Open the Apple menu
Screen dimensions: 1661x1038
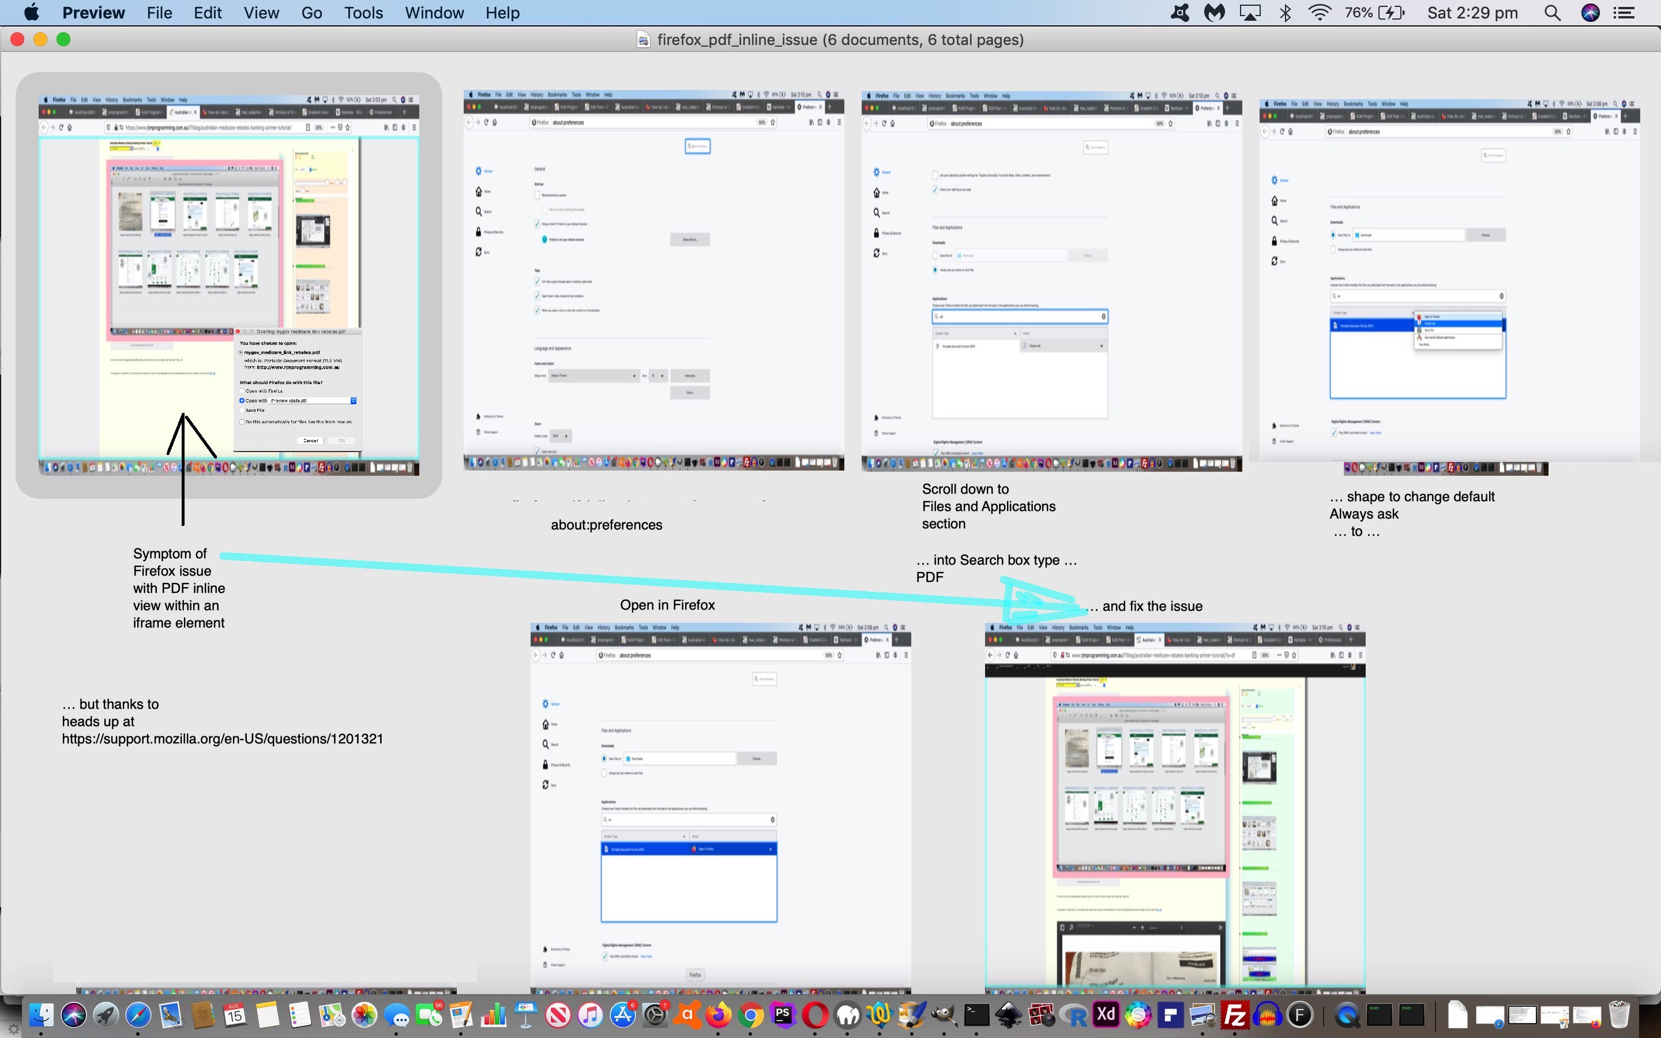click(32, 13)
